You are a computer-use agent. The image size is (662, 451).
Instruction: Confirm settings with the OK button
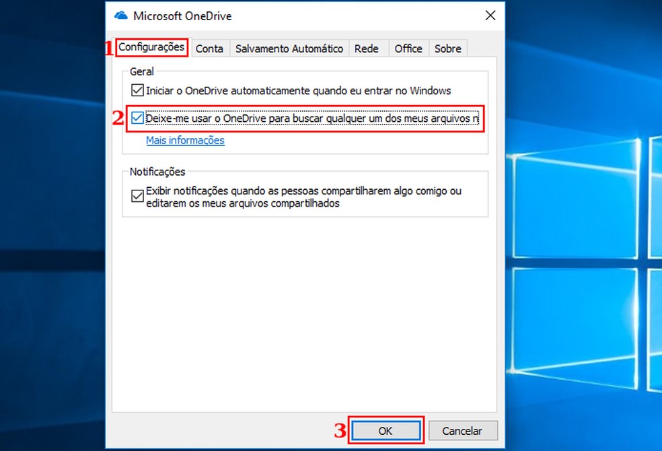click(x=385, y=430)
